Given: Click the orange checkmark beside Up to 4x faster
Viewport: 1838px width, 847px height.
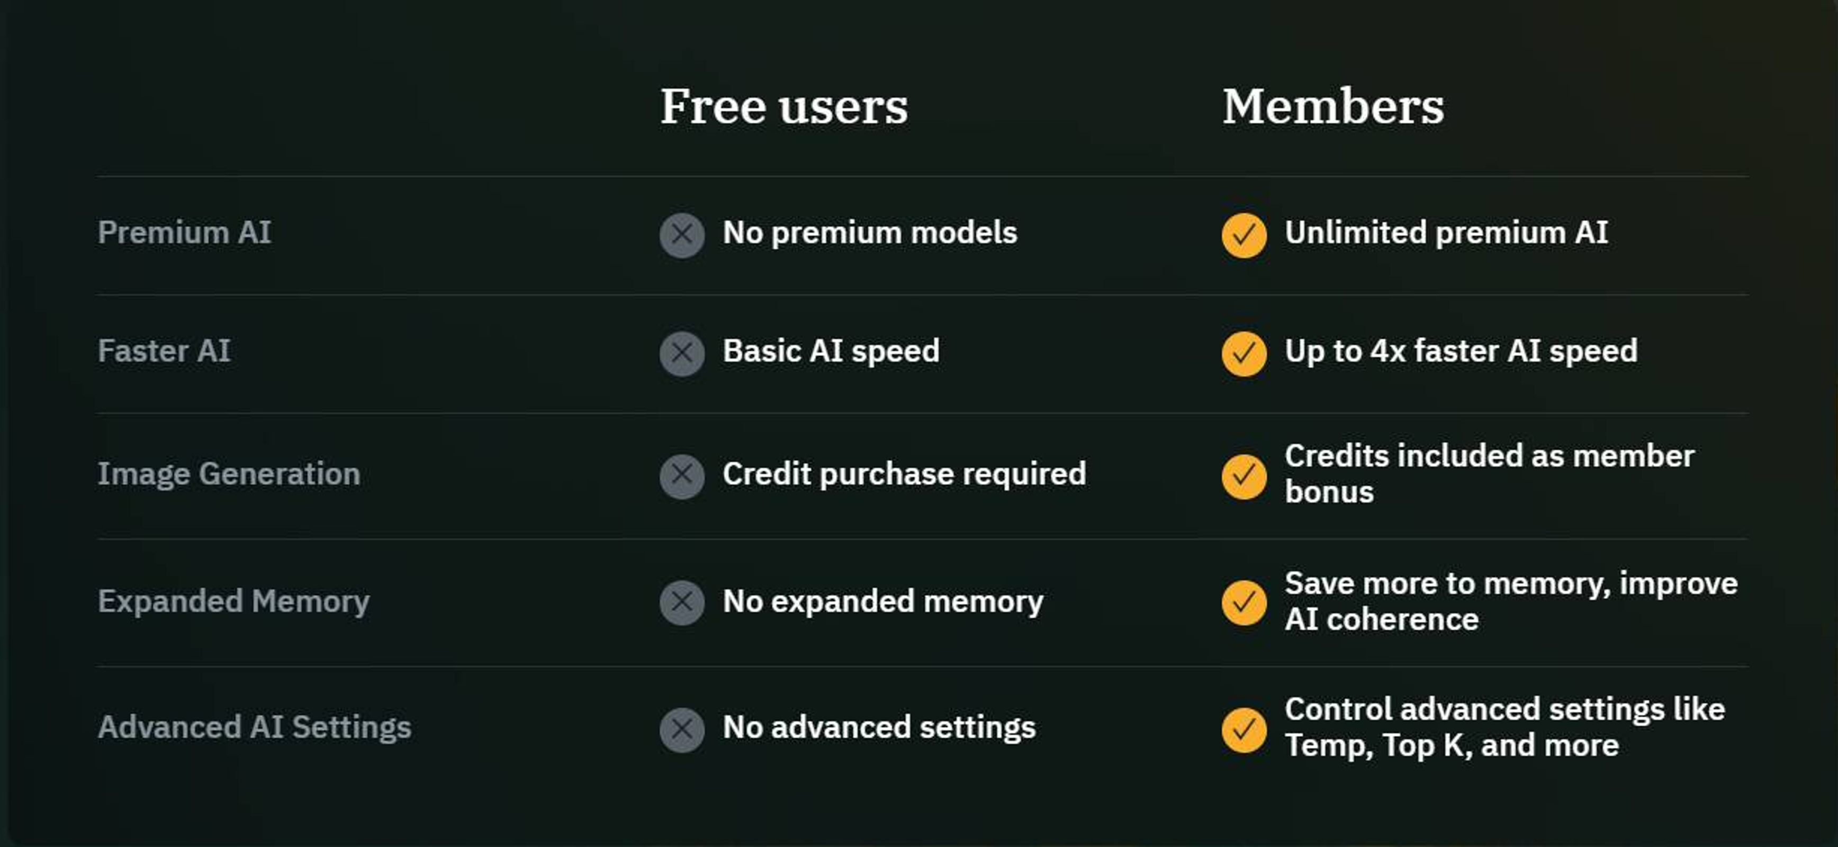Looking at the screenshot, I should tap(1244, 353).
